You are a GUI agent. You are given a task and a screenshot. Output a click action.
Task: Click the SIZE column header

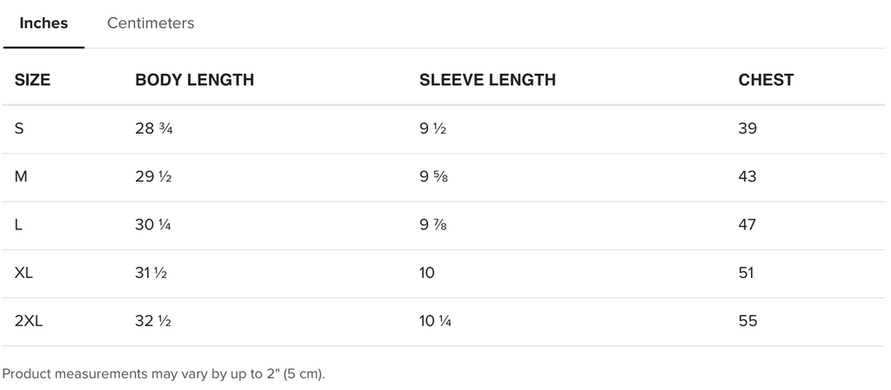[32, 80]
